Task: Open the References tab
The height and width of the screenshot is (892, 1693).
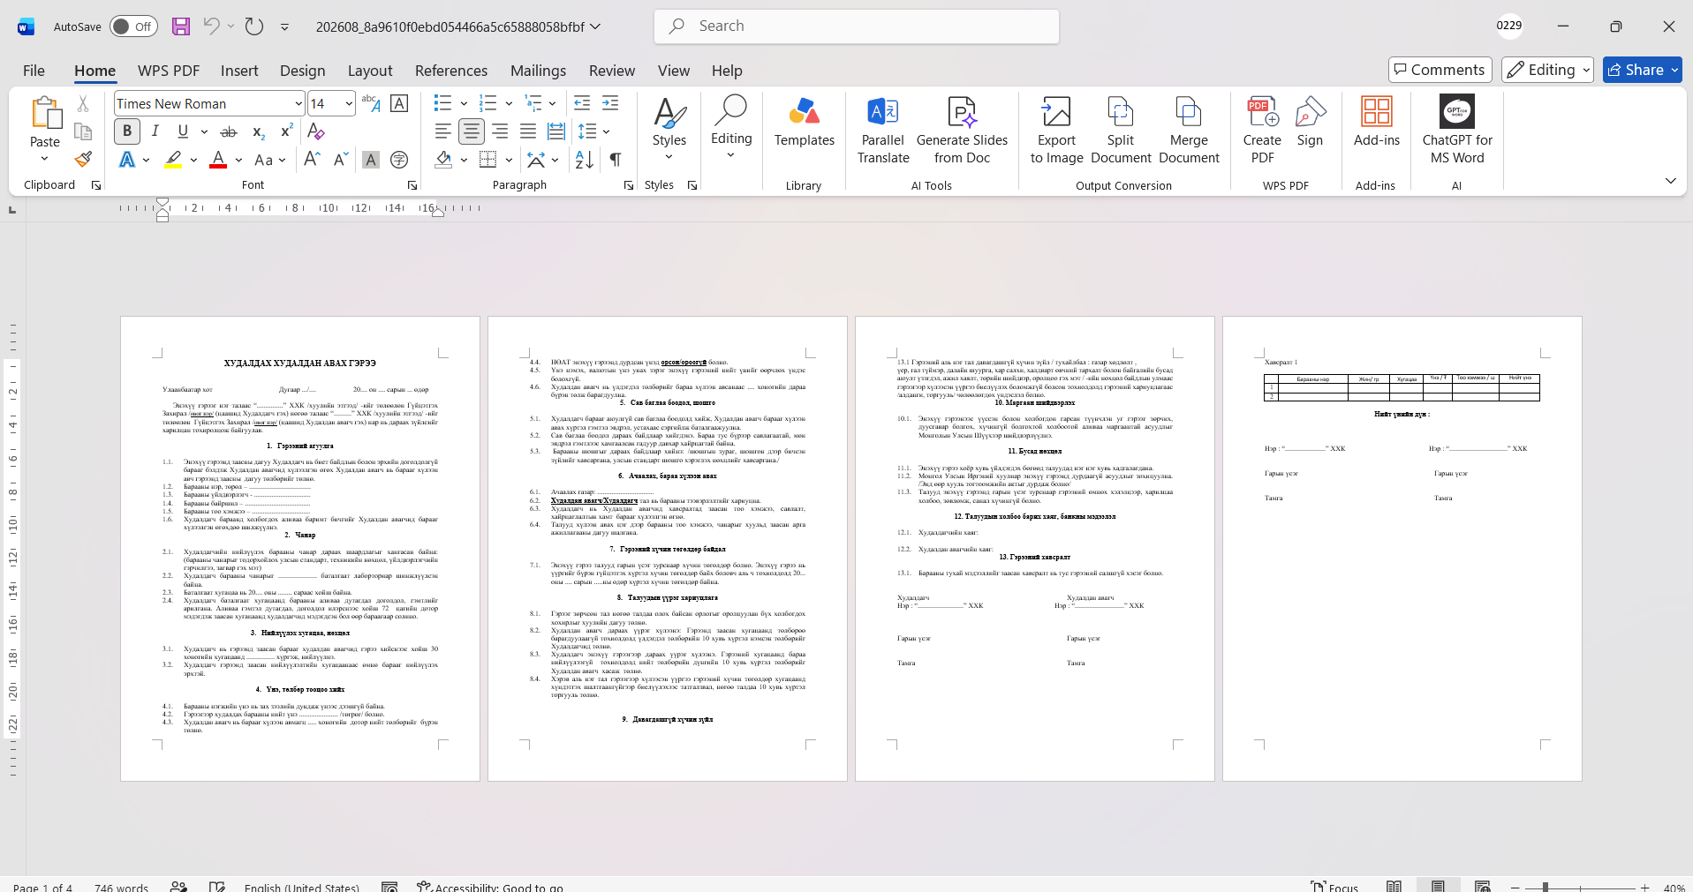Action: pos(451,71)
